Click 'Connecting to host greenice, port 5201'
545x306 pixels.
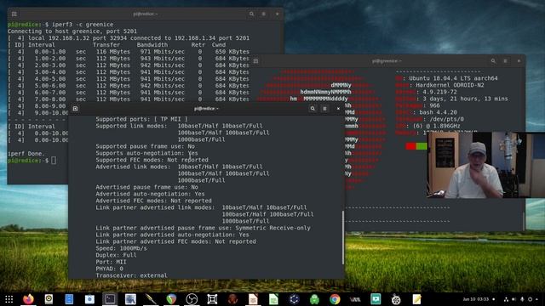(x=72, y=31)
